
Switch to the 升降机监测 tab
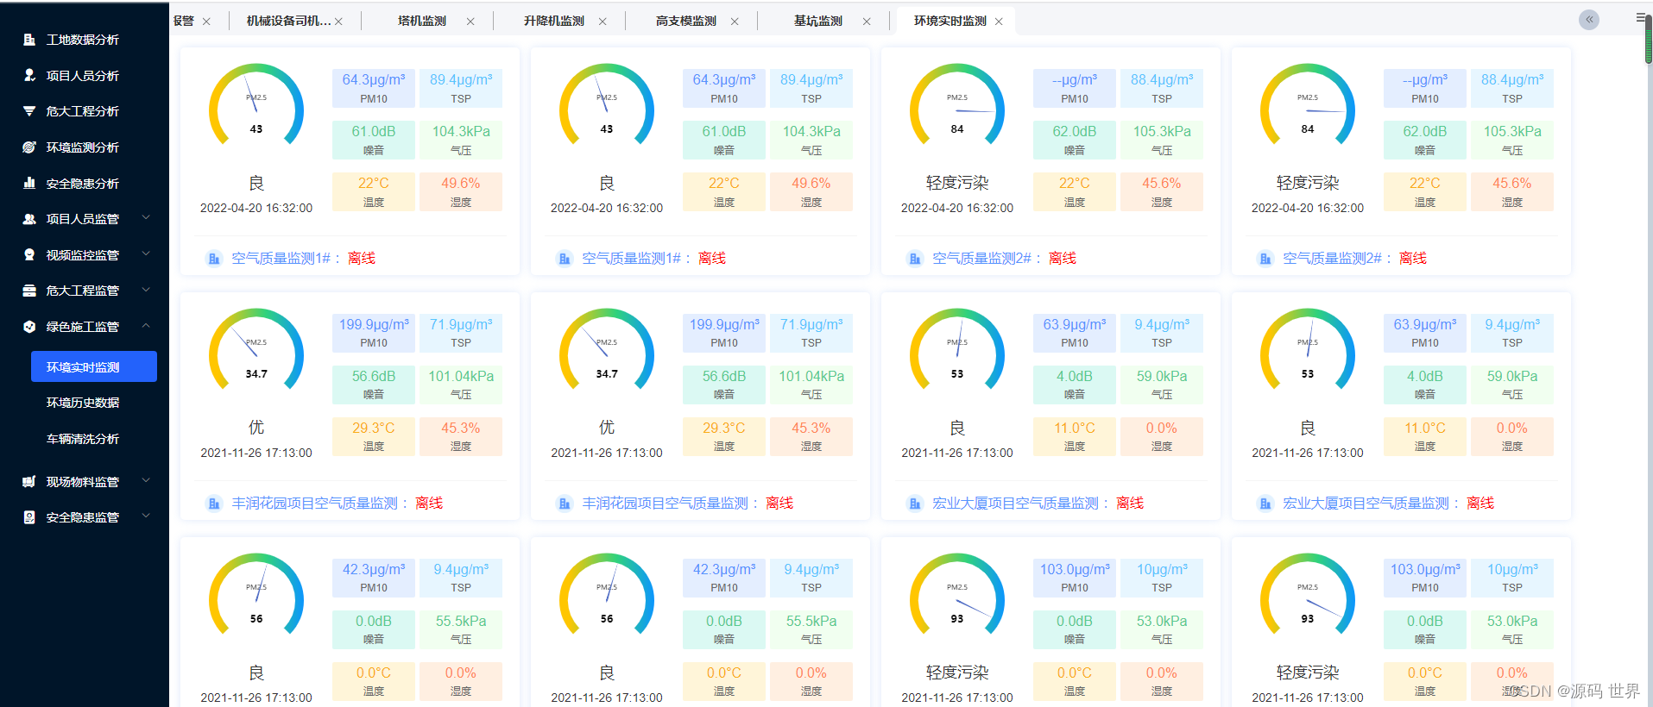point(554,22)
